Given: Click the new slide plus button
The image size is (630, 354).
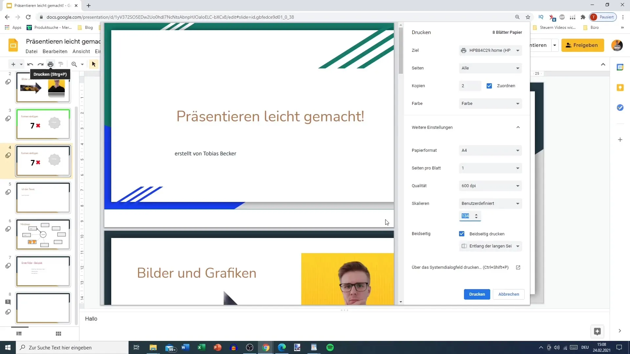Looking at the screenshot, I should [13, 64].
